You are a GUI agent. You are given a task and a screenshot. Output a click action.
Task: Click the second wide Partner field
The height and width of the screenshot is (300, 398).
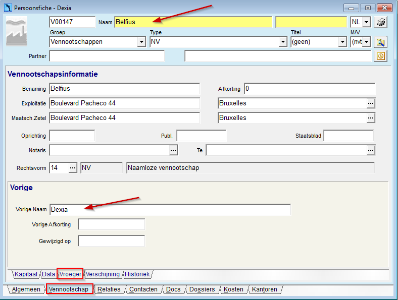pyautogui.click(x=278, y=56)
